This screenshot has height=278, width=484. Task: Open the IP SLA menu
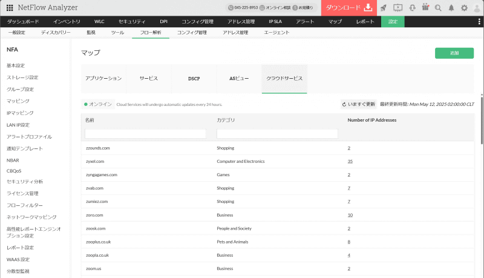[275, 22]
